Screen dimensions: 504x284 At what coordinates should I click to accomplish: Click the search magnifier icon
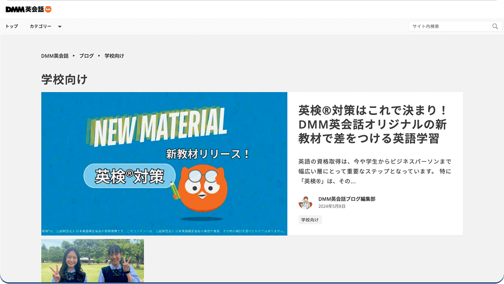point(495,26)
